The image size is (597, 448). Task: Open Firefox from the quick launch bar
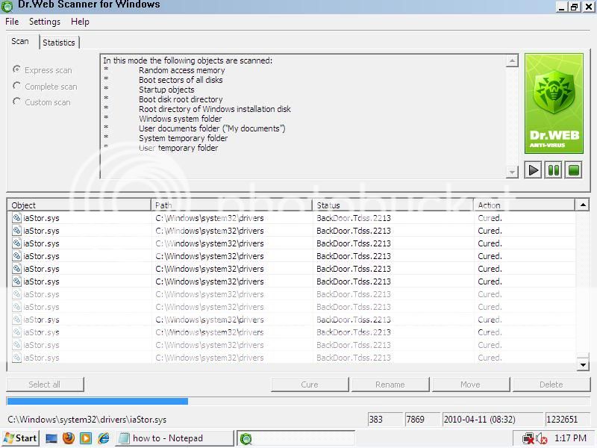pyautogui.click(x=69, y=438)
